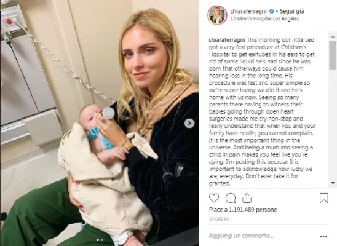Click the scroll up arrow of caption
Image resolution: width=337 pixels, height=246 pixels.
(x=333, y=36)
